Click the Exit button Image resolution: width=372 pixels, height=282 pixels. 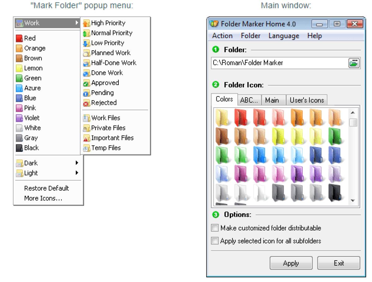tap(339, 263)
